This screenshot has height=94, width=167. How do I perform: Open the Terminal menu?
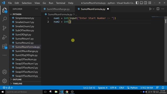pyautogui.click(x=61, y=3)
